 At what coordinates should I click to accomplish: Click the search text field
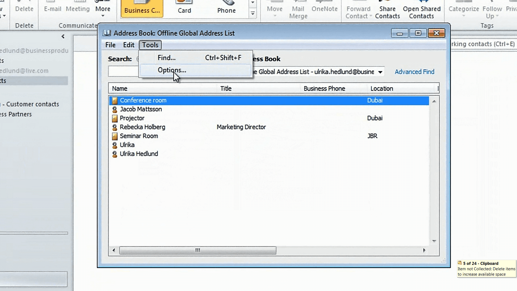[x=124, y=71]
